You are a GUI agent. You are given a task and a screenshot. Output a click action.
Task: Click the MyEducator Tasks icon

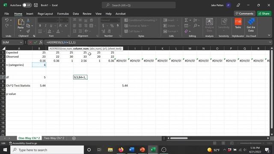(238, 23)
